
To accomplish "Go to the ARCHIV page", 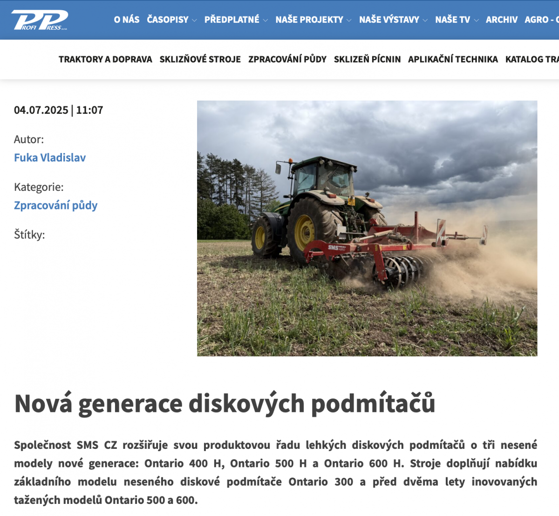I will (502, 20).
